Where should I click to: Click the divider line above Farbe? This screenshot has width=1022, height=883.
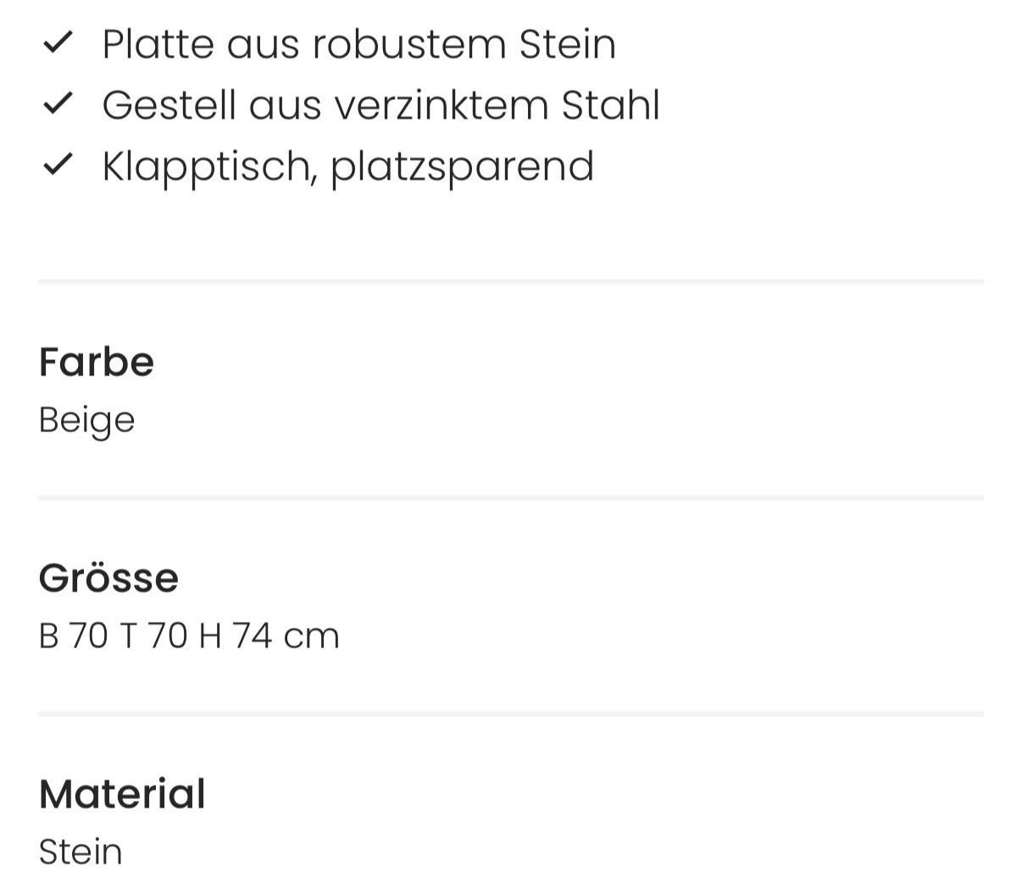coord(511,281)
